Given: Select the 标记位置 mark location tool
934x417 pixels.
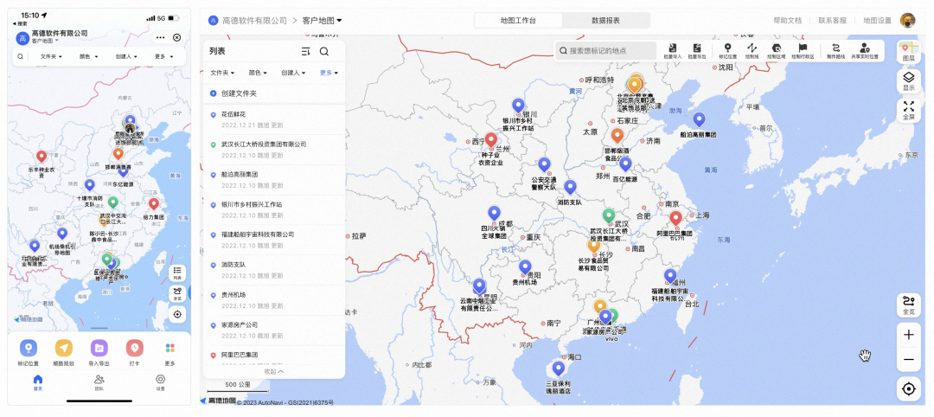Looking at the screenshot, I should 726,50.
